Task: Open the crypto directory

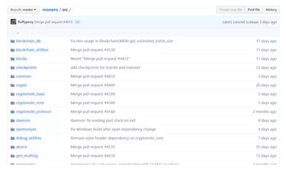Action: tap(22, 85)
